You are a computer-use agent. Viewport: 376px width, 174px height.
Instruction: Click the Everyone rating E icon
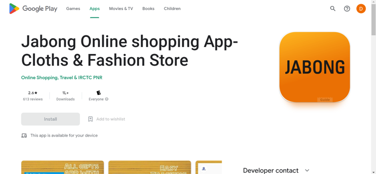coord(98,93)
